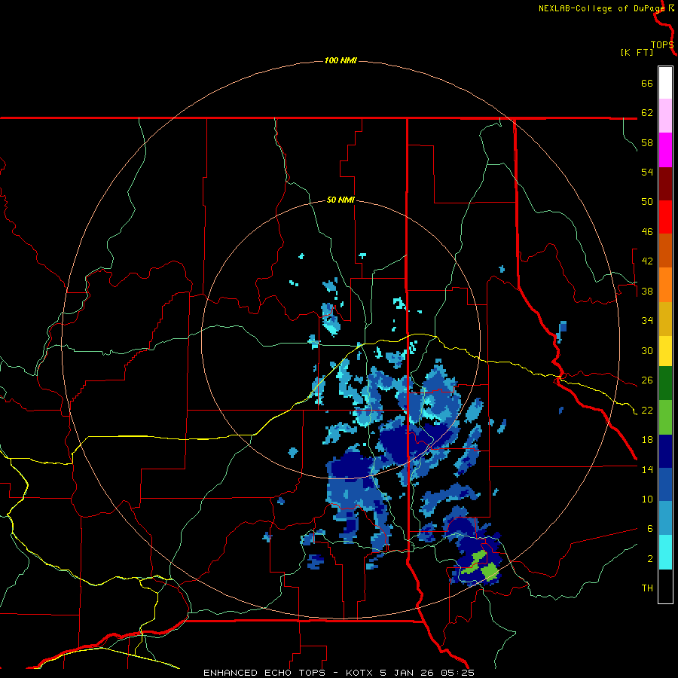Click the TOPS legend title
This screenshot has width=678, height=678.
coord(662,45)
